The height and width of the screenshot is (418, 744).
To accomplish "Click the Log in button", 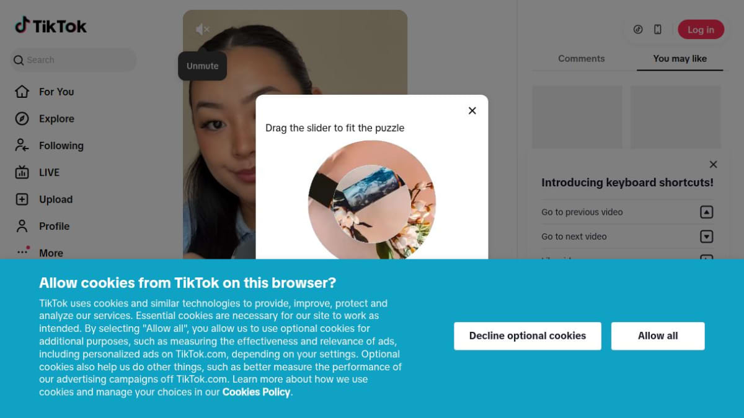I will click(701, 29).
